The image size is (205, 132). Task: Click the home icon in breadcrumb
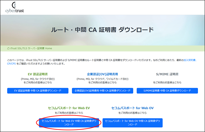pos(8,48)
